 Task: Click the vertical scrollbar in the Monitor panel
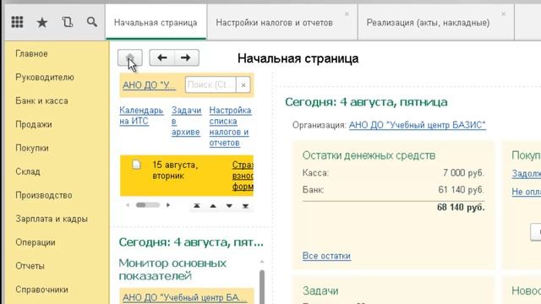pyautogui.click(x=262, y=286)
